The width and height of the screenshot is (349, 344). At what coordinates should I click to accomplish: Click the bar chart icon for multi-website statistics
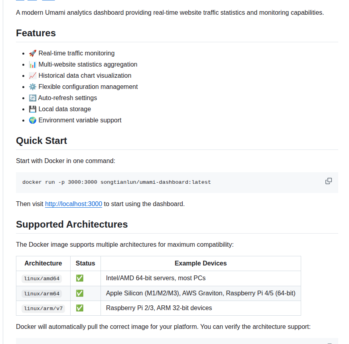tap(32, 64)
